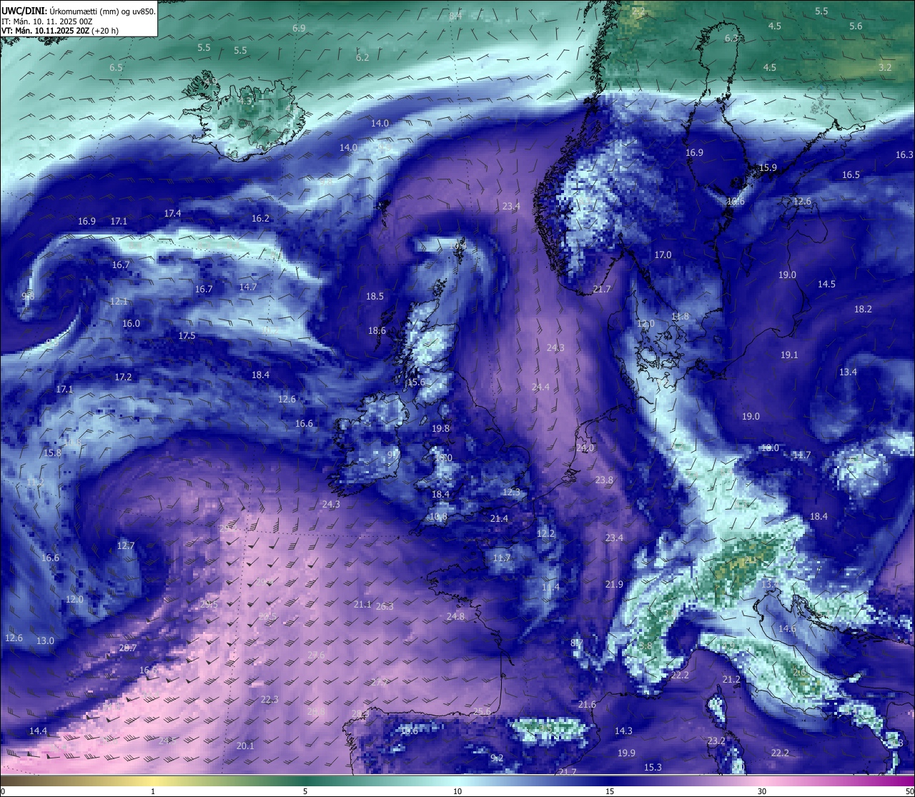
Task: Click the 20.1 value label
Action: coord(245,746)
